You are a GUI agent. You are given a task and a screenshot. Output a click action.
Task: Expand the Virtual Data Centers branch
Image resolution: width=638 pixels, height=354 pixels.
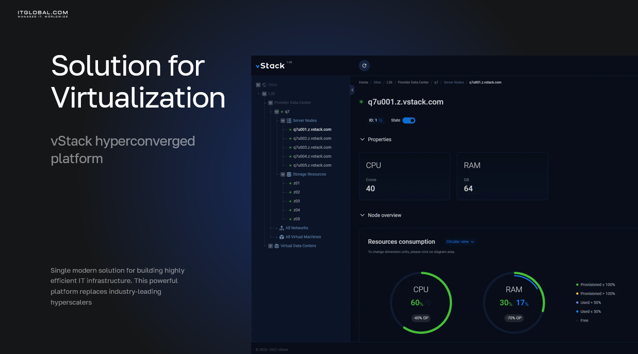click(270, 246)
